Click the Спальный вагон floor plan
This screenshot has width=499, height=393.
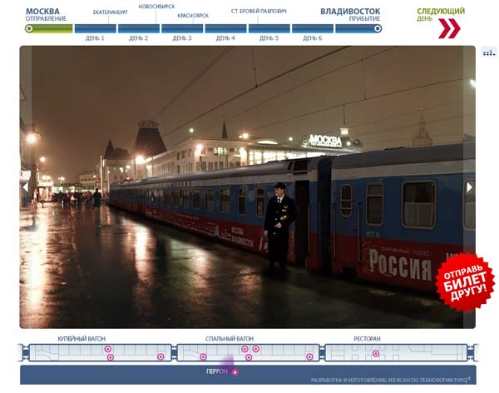[248, 352]
